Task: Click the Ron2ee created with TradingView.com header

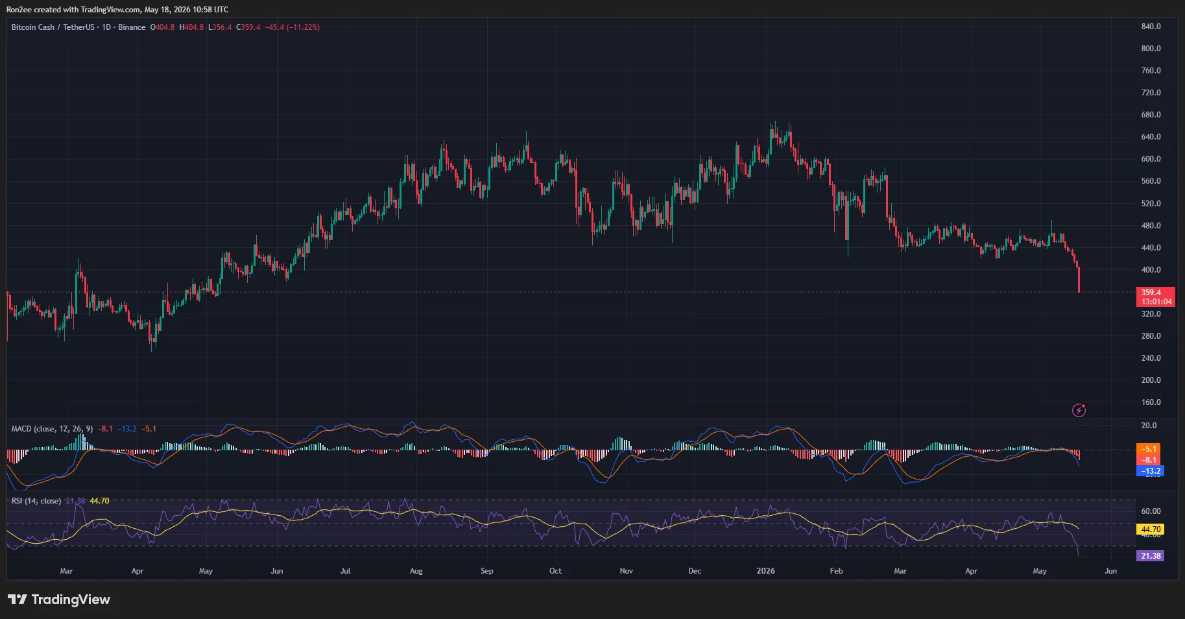Action: pos(117,10)
